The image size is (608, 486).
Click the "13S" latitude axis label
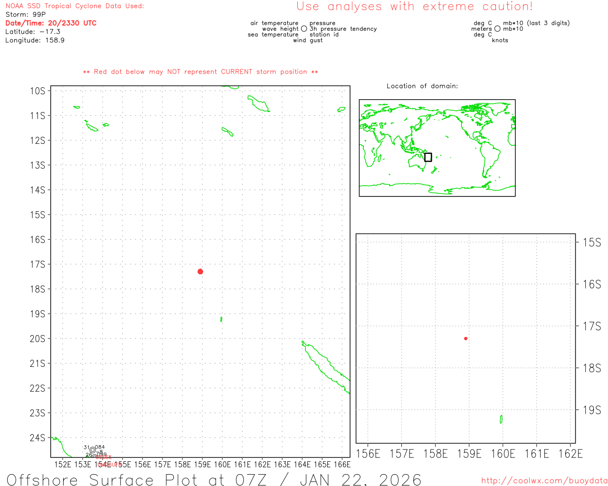[x=38, y=165]
